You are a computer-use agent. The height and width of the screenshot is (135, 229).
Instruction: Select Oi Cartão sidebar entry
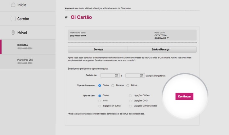pyautogui.click(x=28, y=47)
